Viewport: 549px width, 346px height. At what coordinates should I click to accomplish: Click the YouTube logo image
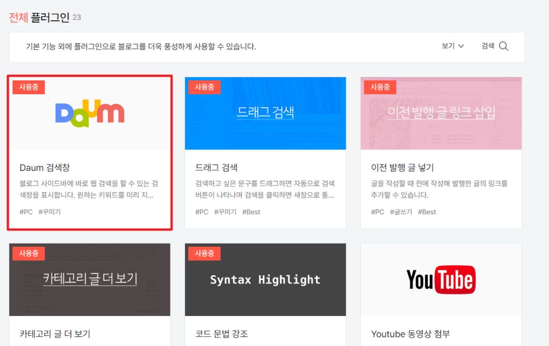tap(441, 280)
